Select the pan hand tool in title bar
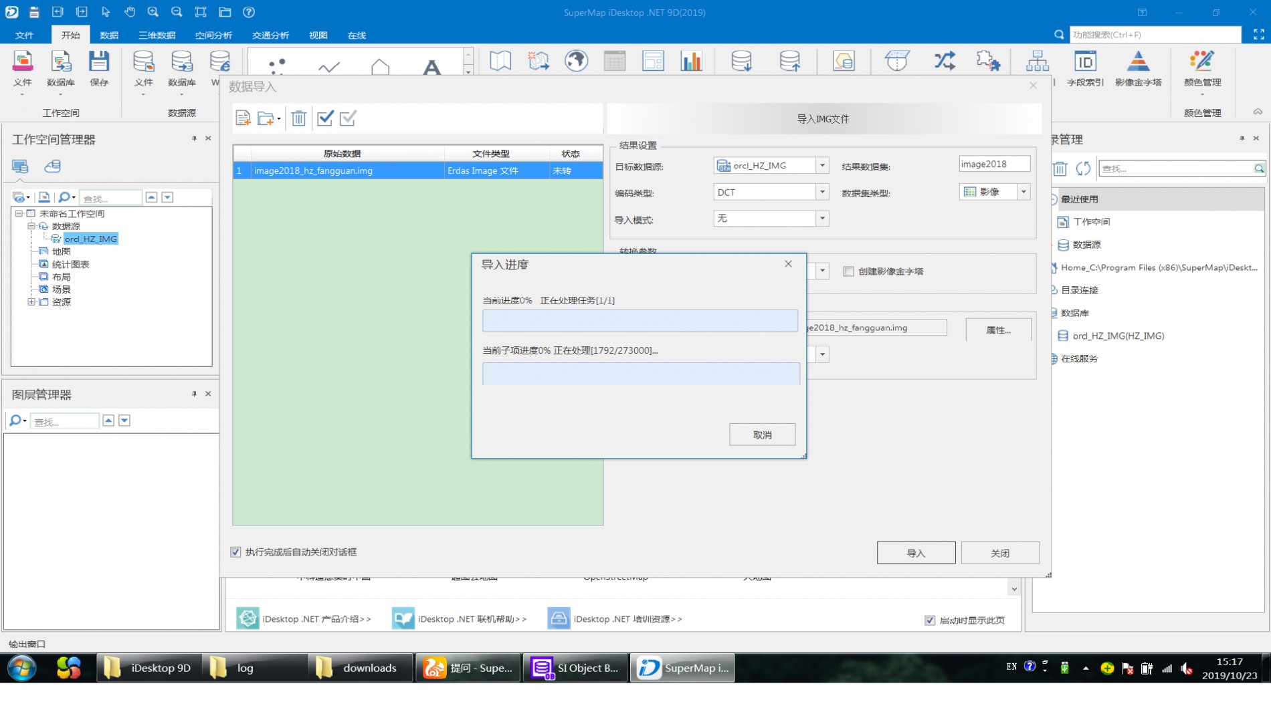The width and height of the screenshot is (1271, 714). click(129, 12)
